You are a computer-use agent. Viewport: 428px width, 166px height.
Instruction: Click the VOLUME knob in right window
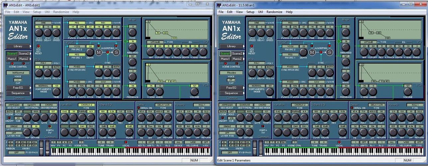(x=407, y=91)
